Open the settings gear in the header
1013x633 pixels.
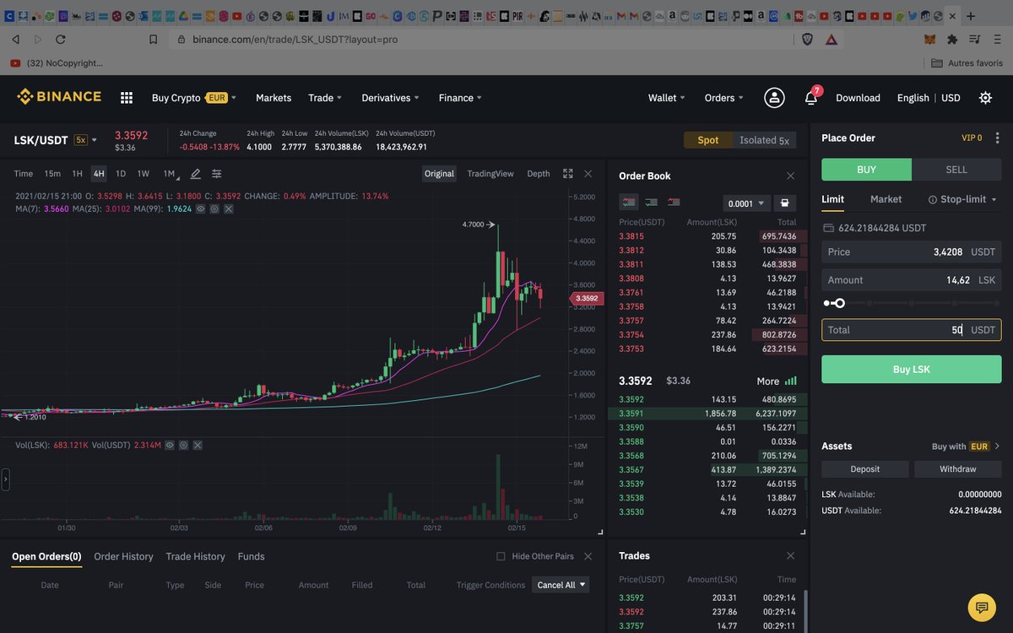pos(985,98)
